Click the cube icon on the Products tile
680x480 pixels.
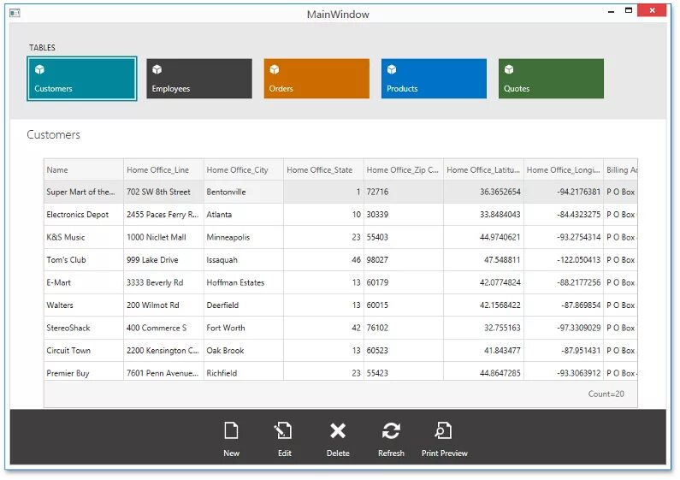coord(392,69)
